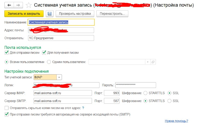
Task: Select 'Одним пользователем' radio button
Action: click(49, 62)
